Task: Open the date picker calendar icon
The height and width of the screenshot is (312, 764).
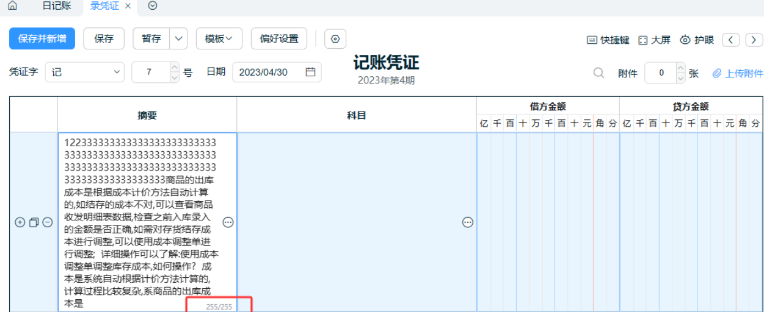Action: [x=310, y=72]
